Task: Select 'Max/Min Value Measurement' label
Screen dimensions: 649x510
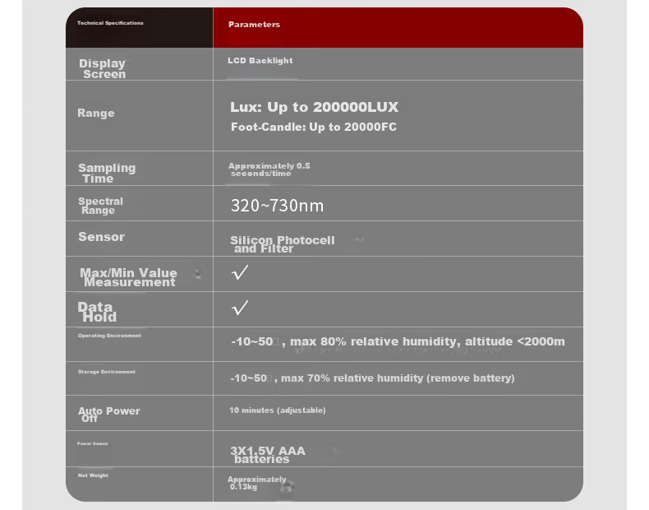Action: 128,277
